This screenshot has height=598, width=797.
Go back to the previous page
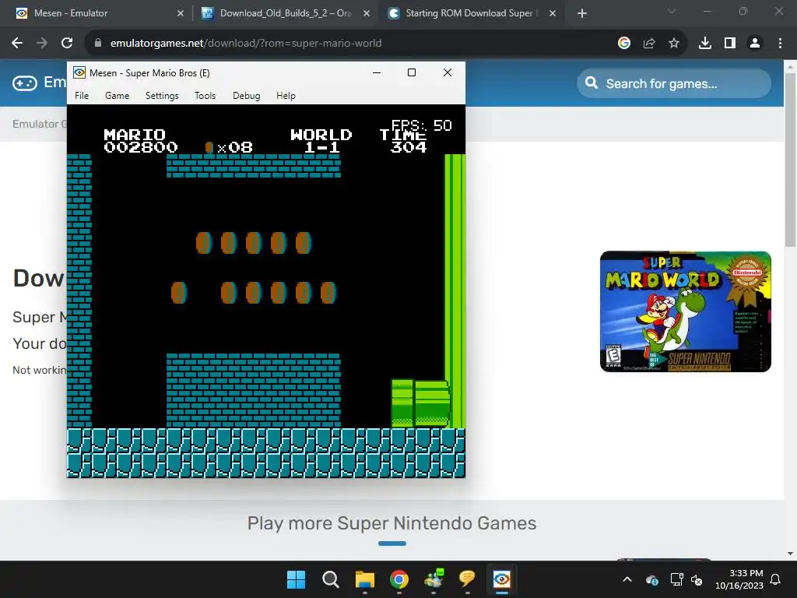17,44
